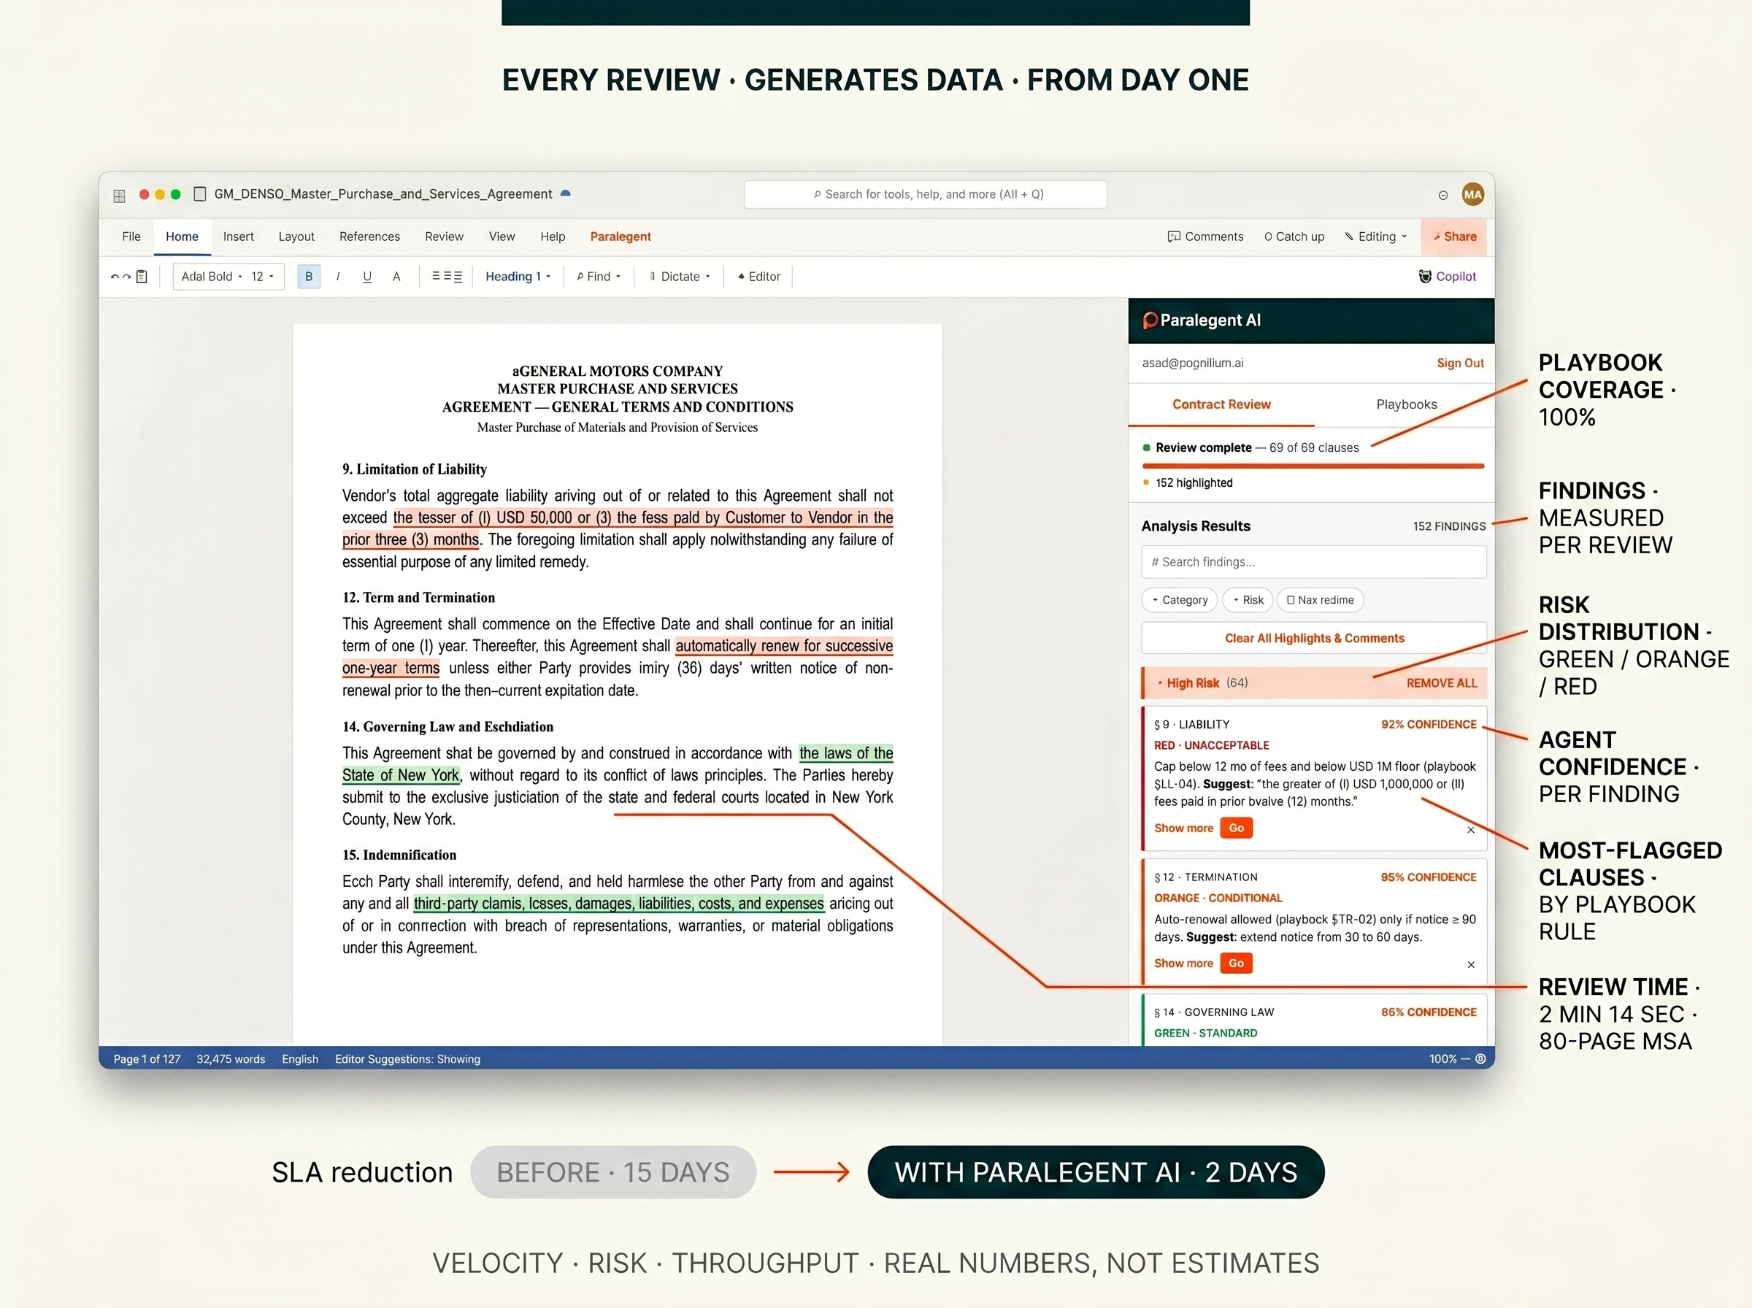Click Go on the §9 Liability finding

(x=1237, y=828)
